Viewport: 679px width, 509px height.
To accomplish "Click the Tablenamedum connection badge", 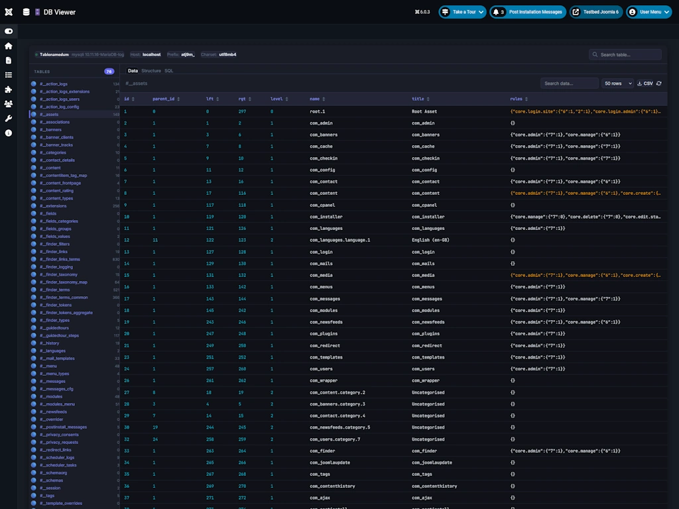I will point(80,54).
